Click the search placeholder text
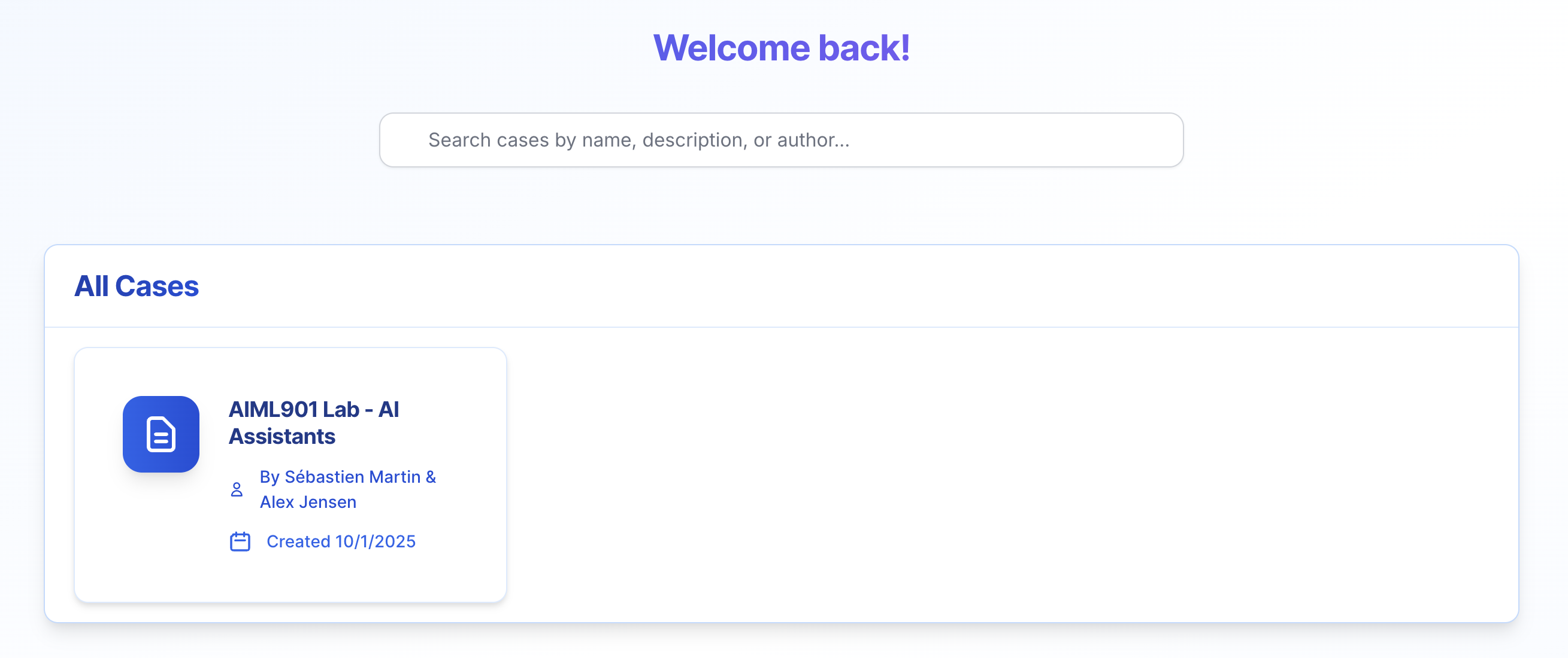Viewport: 1568px width, 658px height. click(638, 140)
